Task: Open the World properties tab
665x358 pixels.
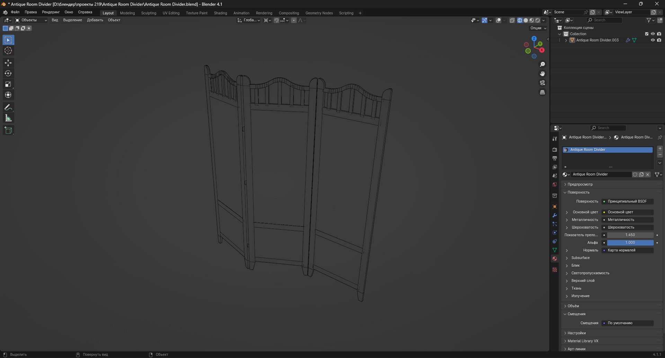Action: [555, 185]
